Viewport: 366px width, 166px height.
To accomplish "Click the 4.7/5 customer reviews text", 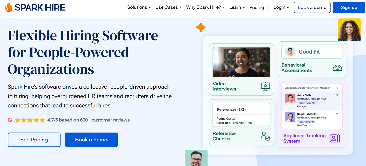I will tap(88, 120).
